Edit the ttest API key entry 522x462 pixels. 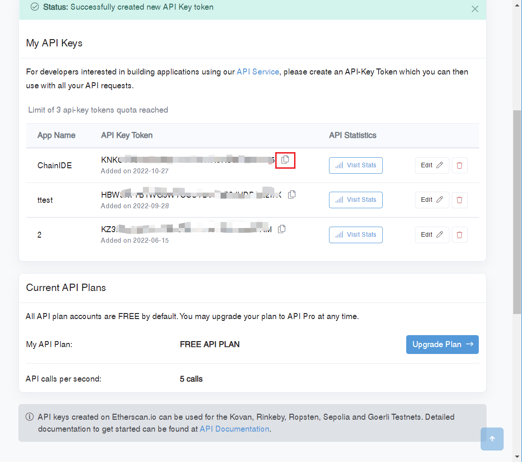432,200
